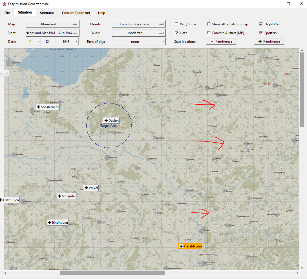
Task: Switch to the Scenario tab
Action: click(47, 13)
